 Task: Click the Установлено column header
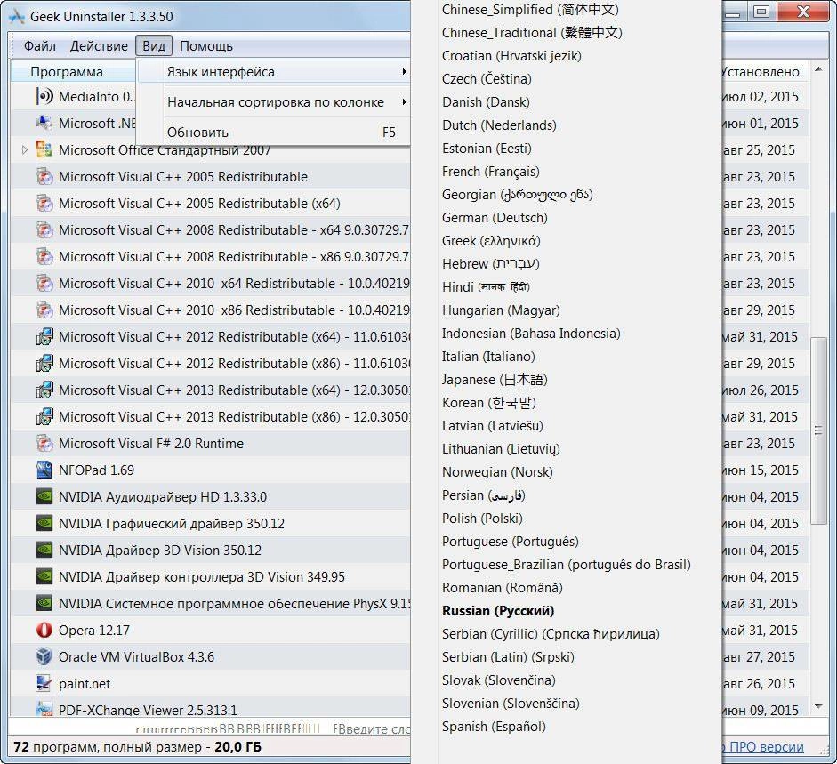tap(766, 71)
